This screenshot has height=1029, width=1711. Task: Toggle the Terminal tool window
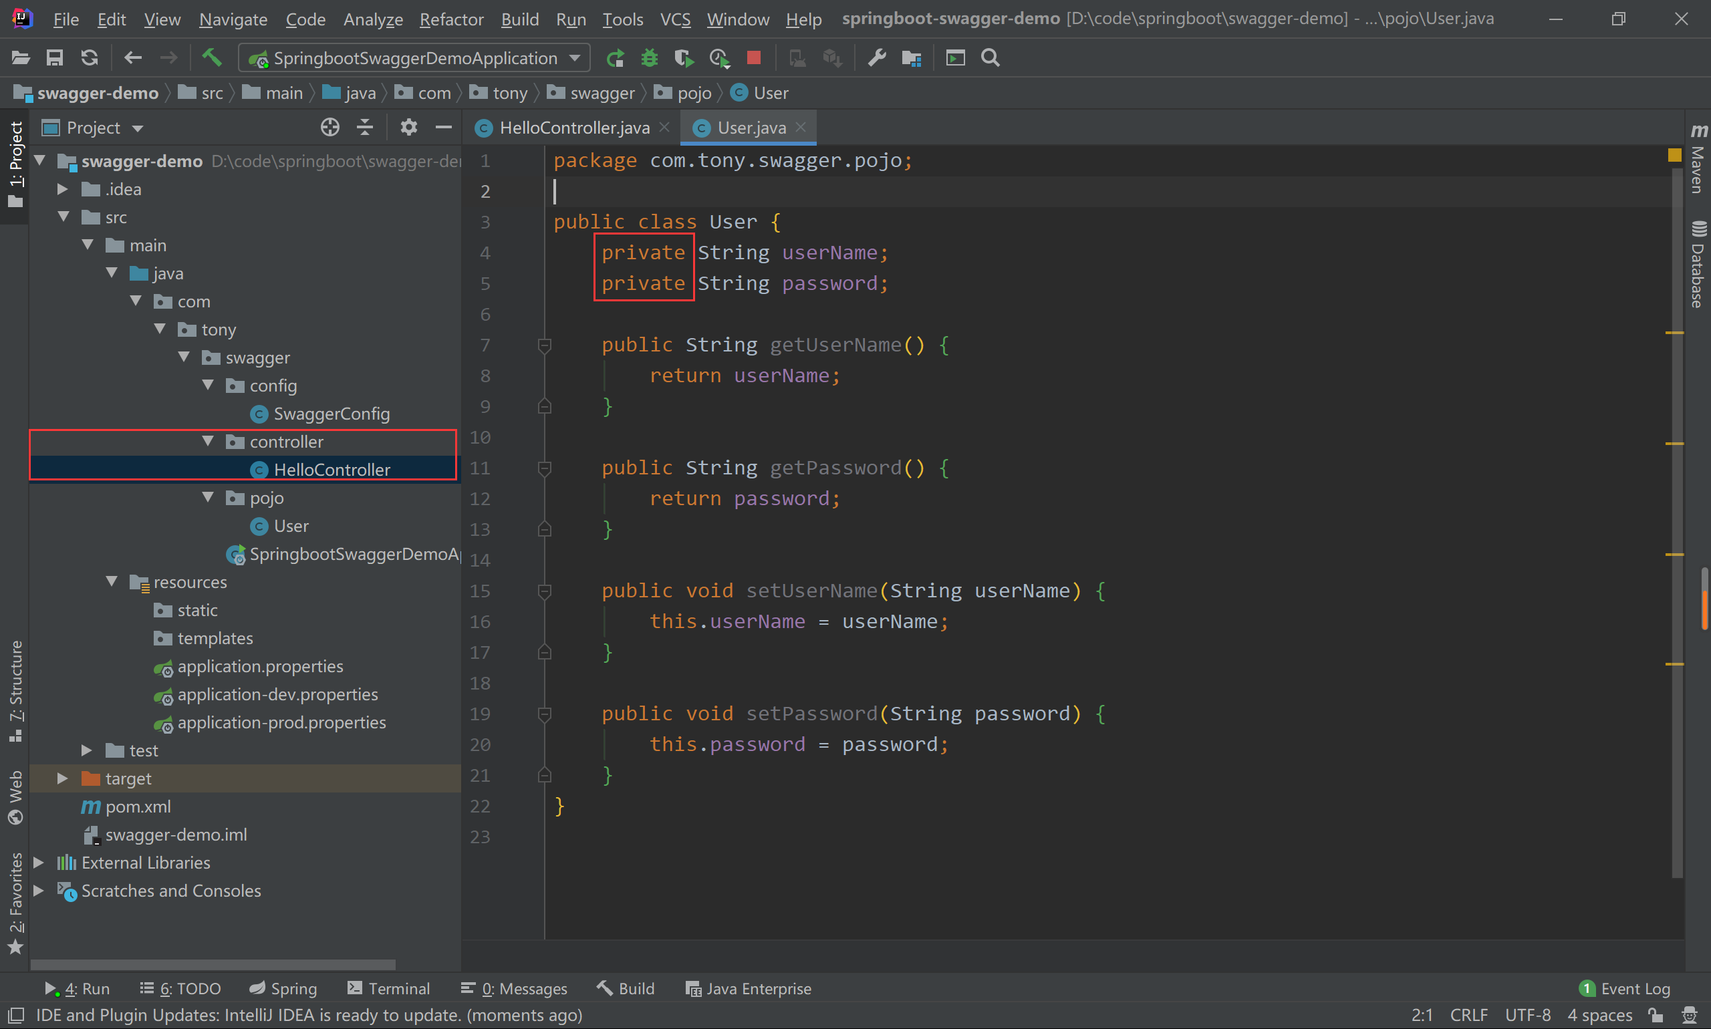(388, 989)
